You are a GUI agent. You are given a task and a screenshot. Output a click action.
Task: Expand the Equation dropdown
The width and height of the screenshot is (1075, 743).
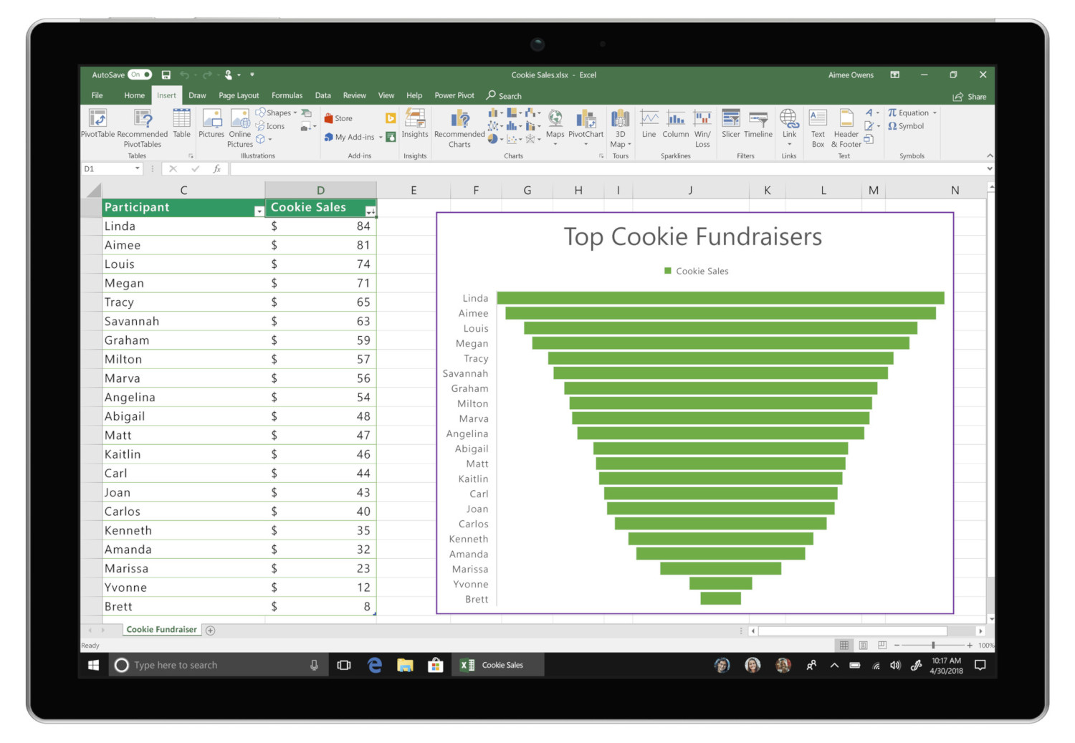[935, 113]
